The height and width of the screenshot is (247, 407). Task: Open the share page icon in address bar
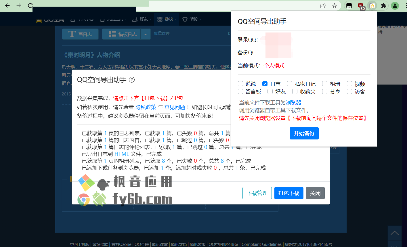click(323, 6)
